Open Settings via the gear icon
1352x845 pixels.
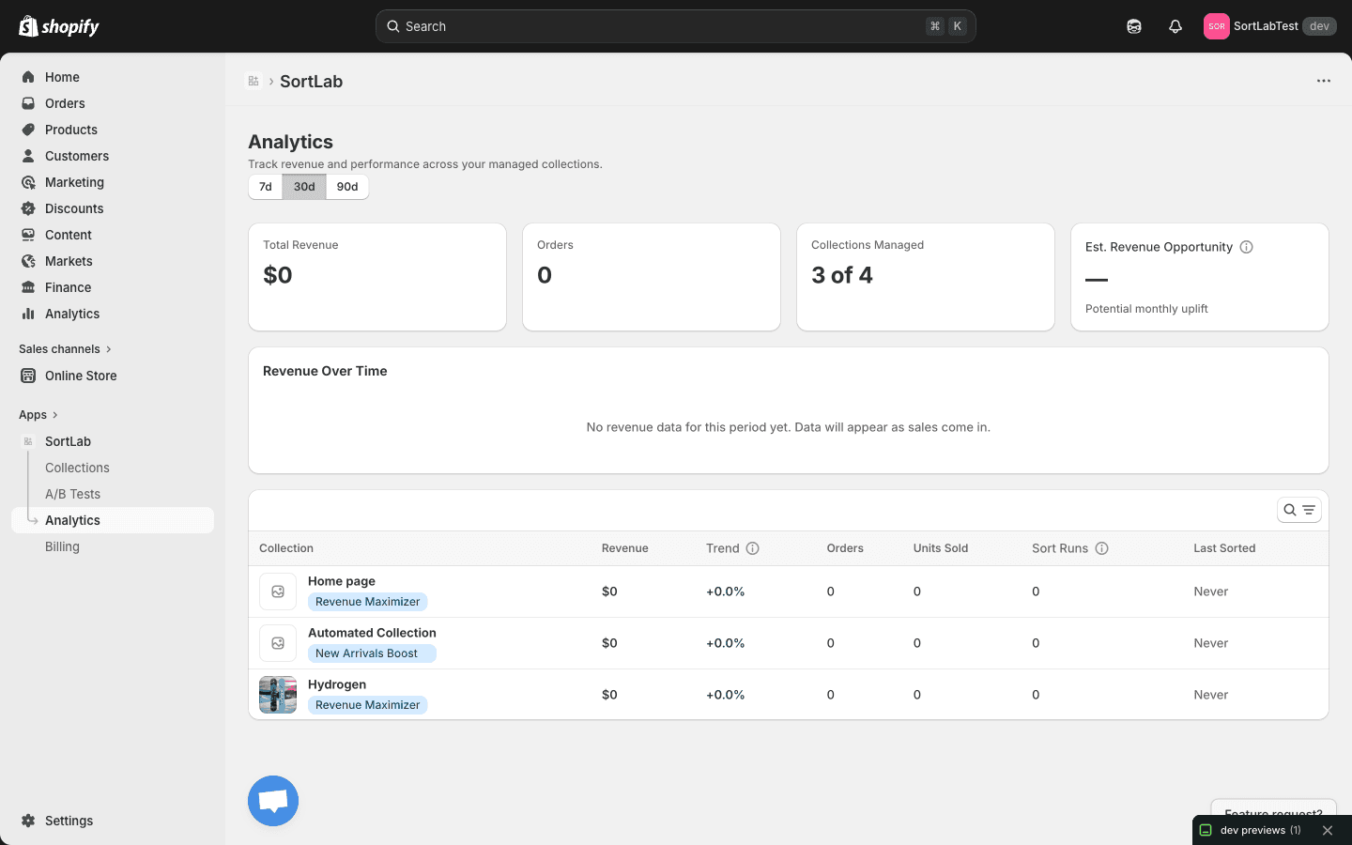(27, 821)
